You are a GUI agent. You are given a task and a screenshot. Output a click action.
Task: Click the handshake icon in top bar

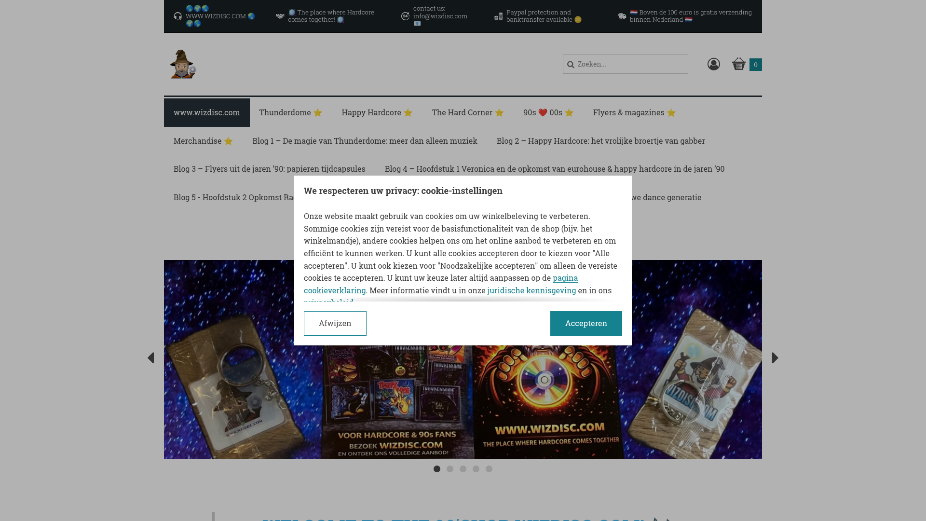point(280,16)
